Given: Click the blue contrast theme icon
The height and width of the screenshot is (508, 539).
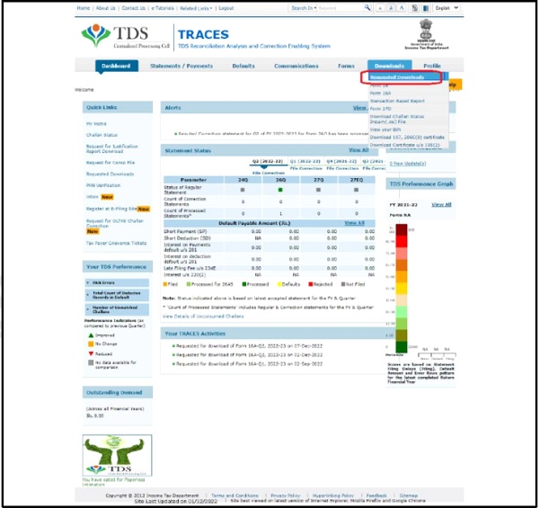Looking at the screenshot, I should (426, 8).
